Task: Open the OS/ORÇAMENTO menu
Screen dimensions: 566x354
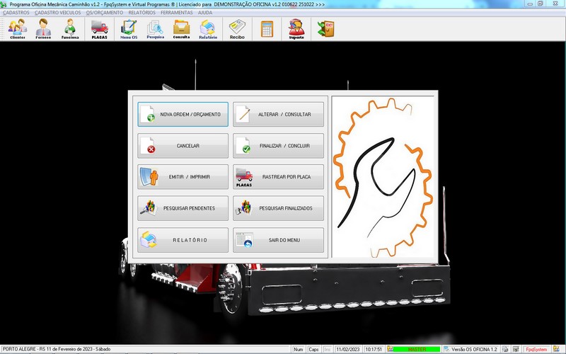Action: 104,13
